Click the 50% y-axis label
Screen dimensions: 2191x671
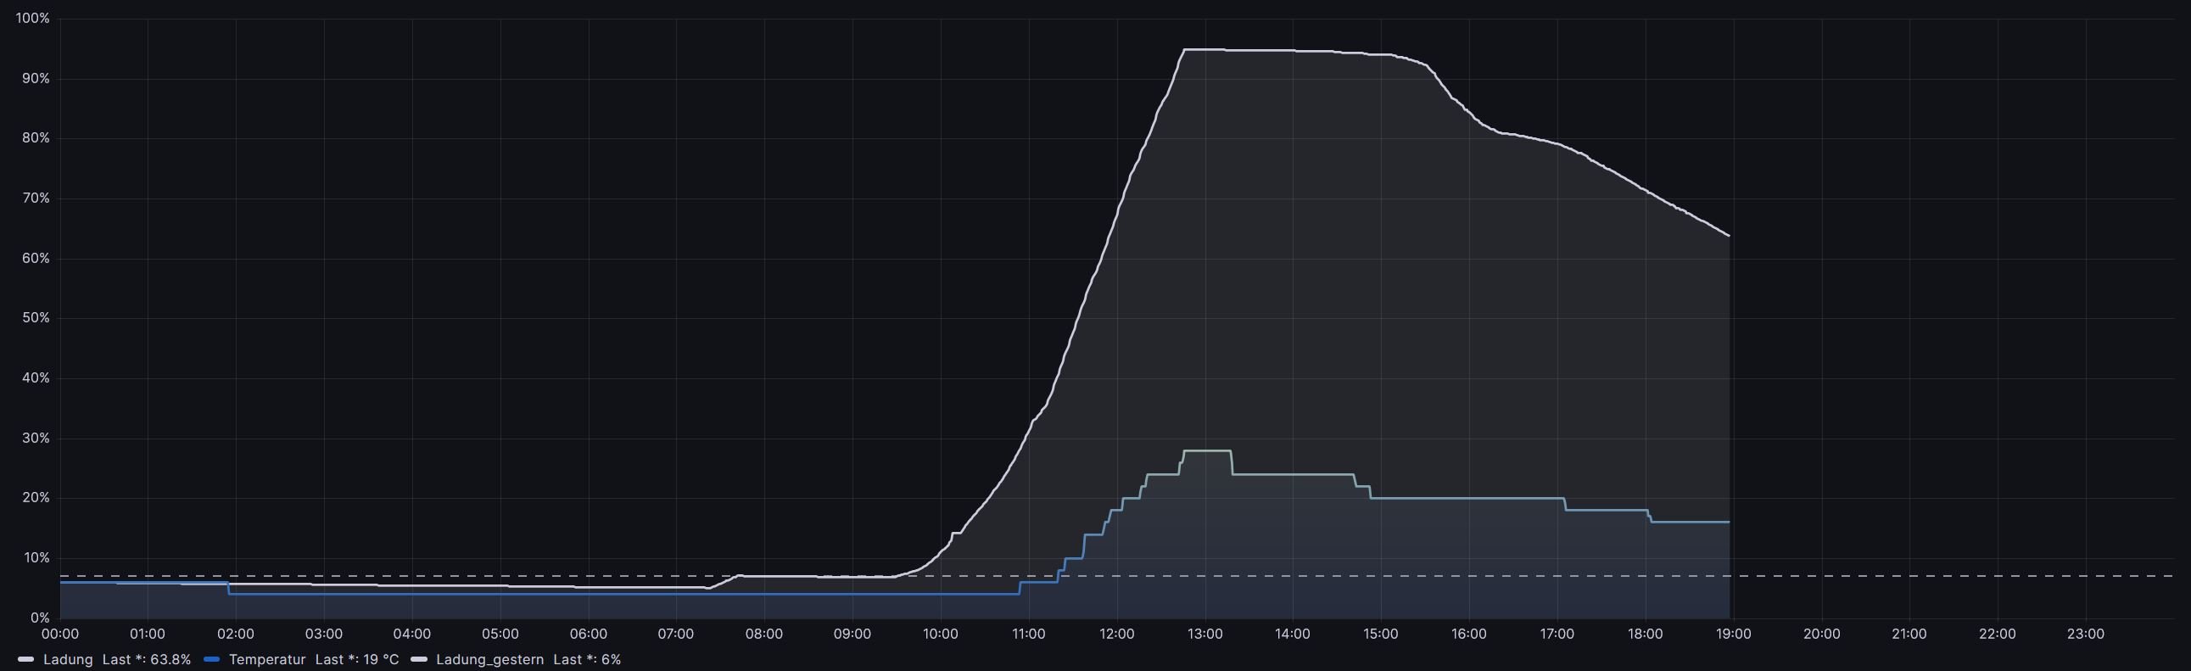[36, 317]
